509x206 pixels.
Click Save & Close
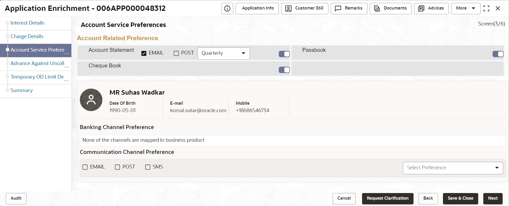pos(460,199)
